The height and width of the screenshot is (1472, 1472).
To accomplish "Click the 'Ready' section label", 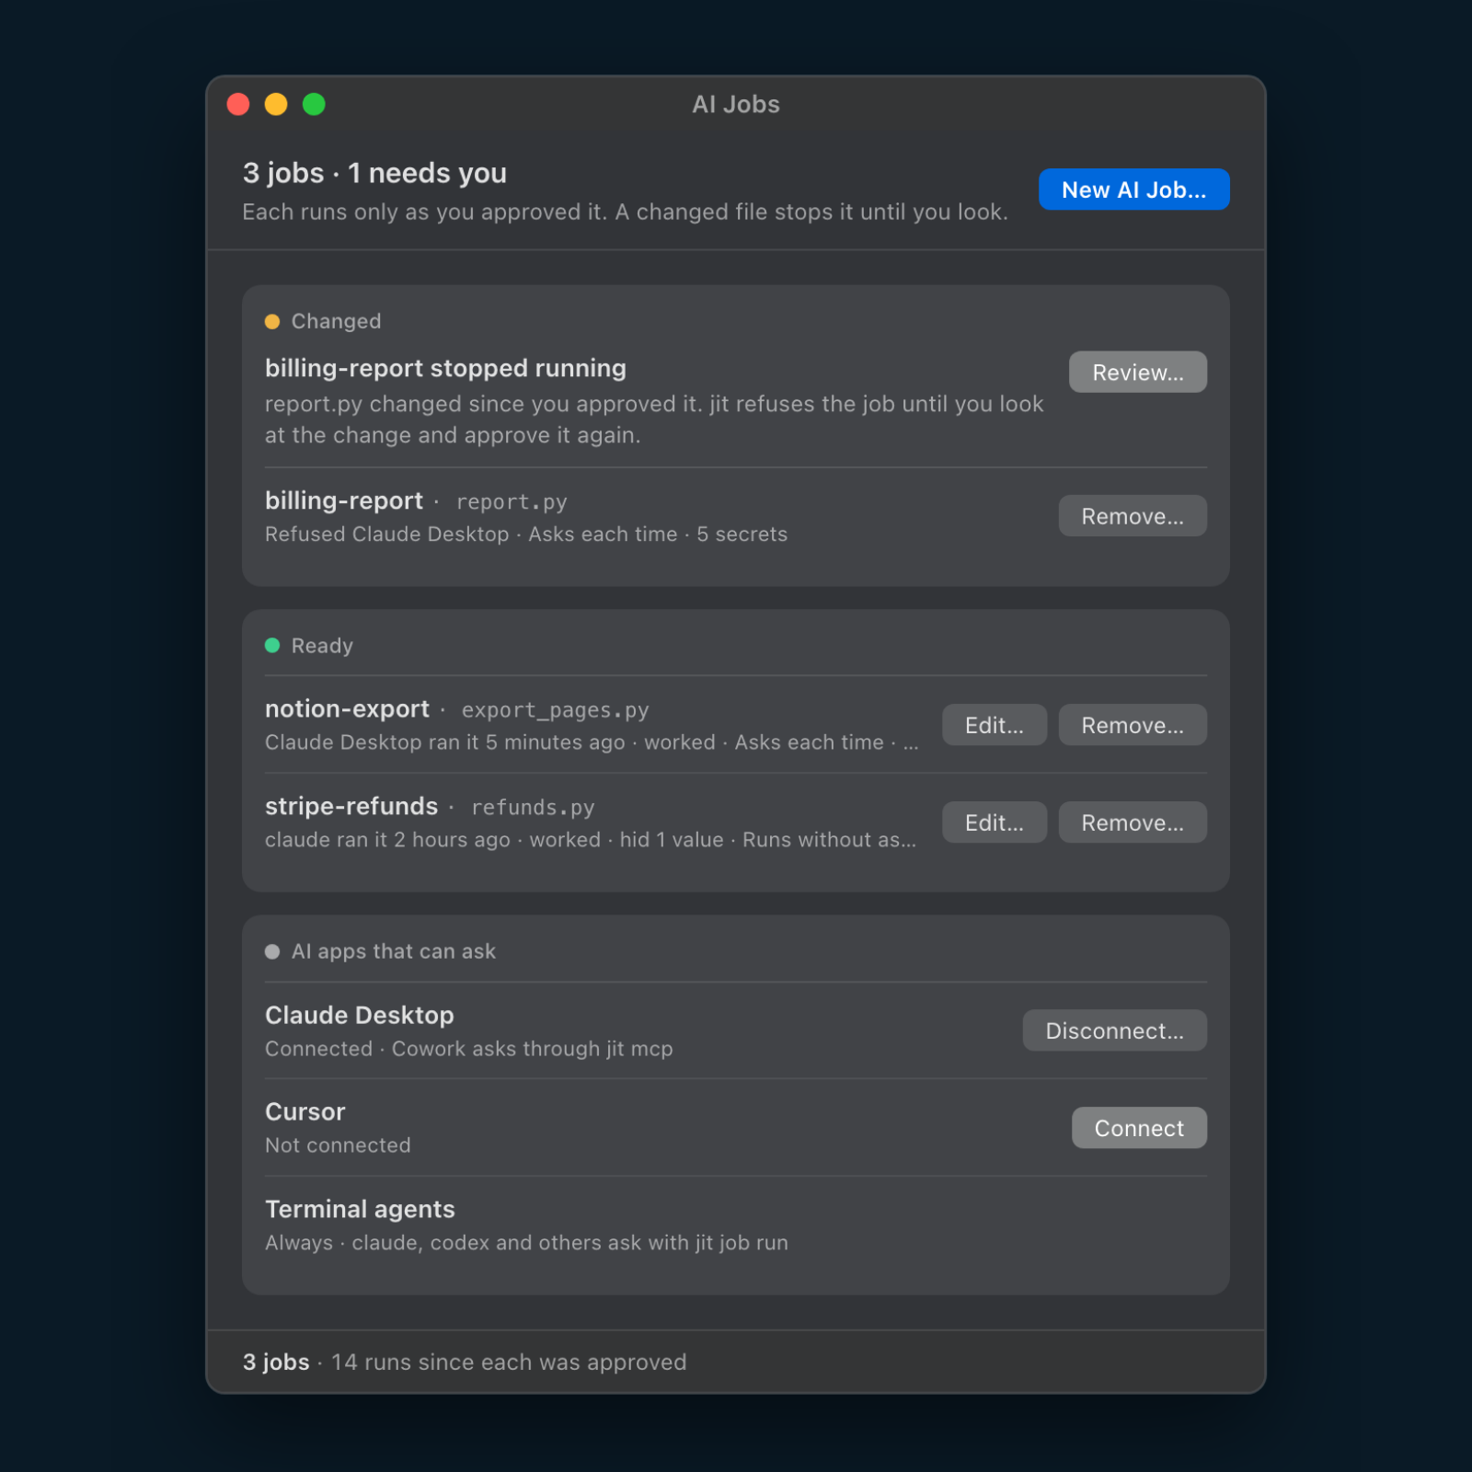I will click(x=322, y=646).
